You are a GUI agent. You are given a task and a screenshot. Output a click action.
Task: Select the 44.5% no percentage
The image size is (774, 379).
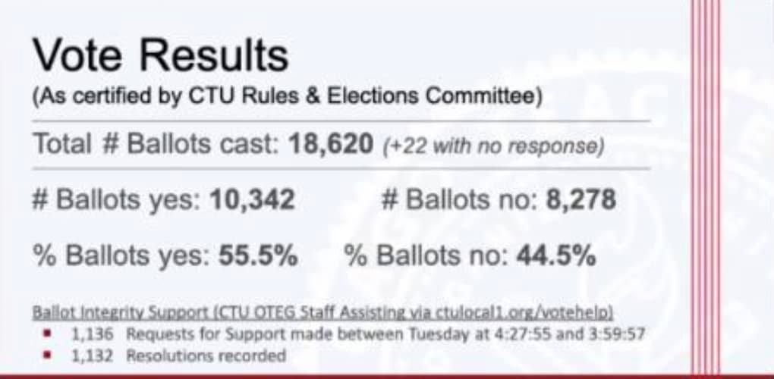pos(555,255)
